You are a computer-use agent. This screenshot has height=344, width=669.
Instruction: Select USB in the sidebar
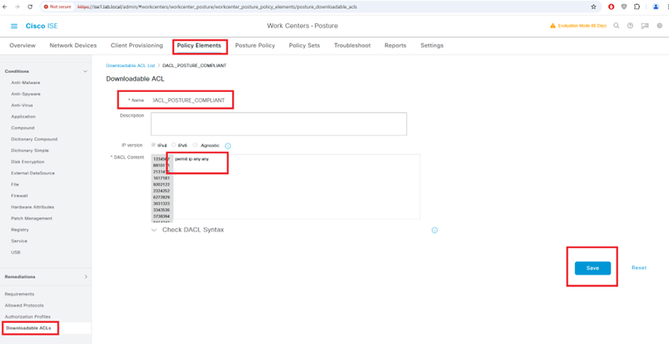click(15, 252)
